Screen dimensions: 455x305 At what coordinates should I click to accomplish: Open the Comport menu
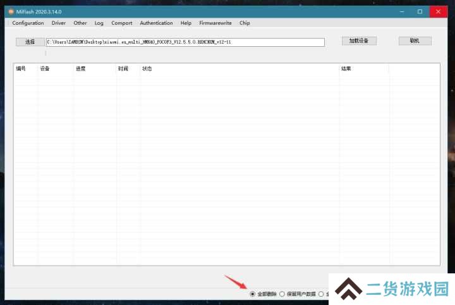click(121, 23)
